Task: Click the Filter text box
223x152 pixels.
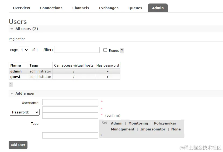Action: click(x=77, y=50)
